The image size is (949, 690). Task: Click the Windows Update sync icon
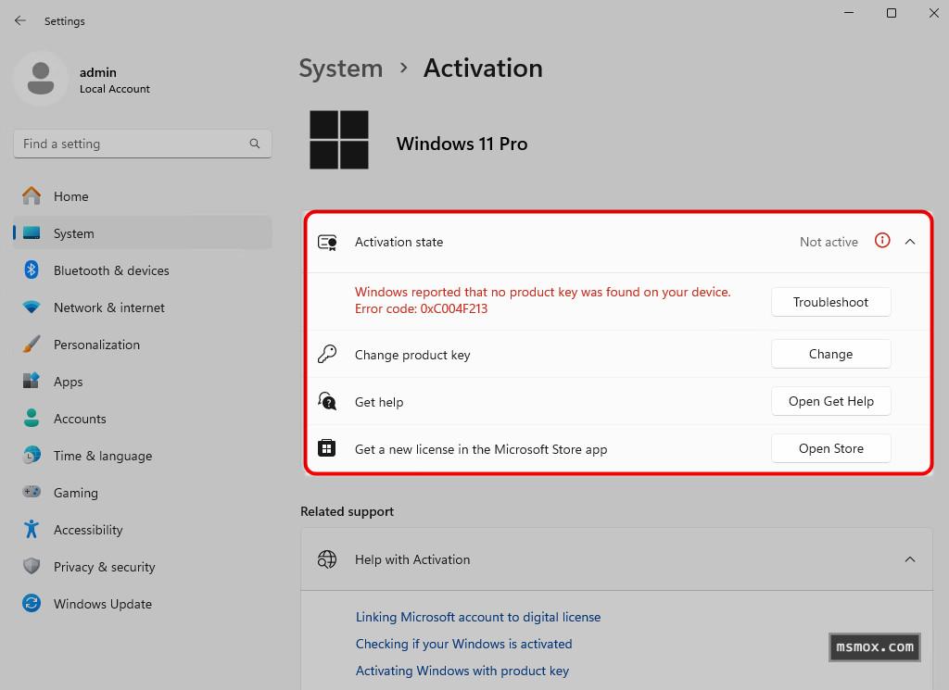click(32, 604)
